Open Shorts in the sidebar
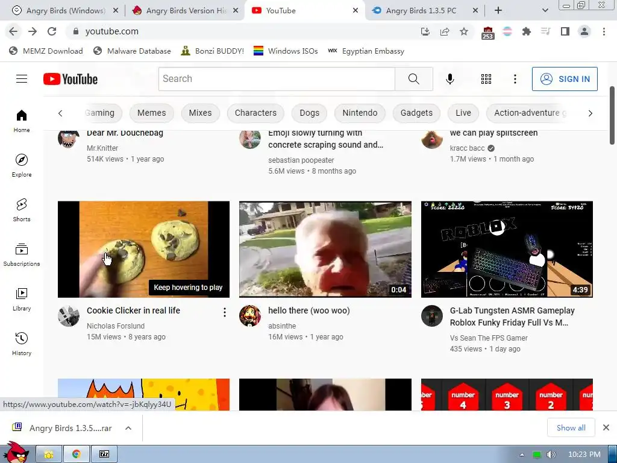This screenshot has height=463, width=617. [22, 210]
